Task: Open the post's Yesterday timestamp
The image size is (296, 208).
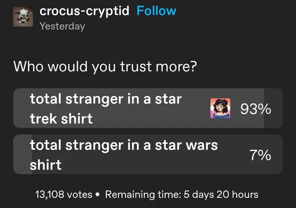Action: (62, 26)
